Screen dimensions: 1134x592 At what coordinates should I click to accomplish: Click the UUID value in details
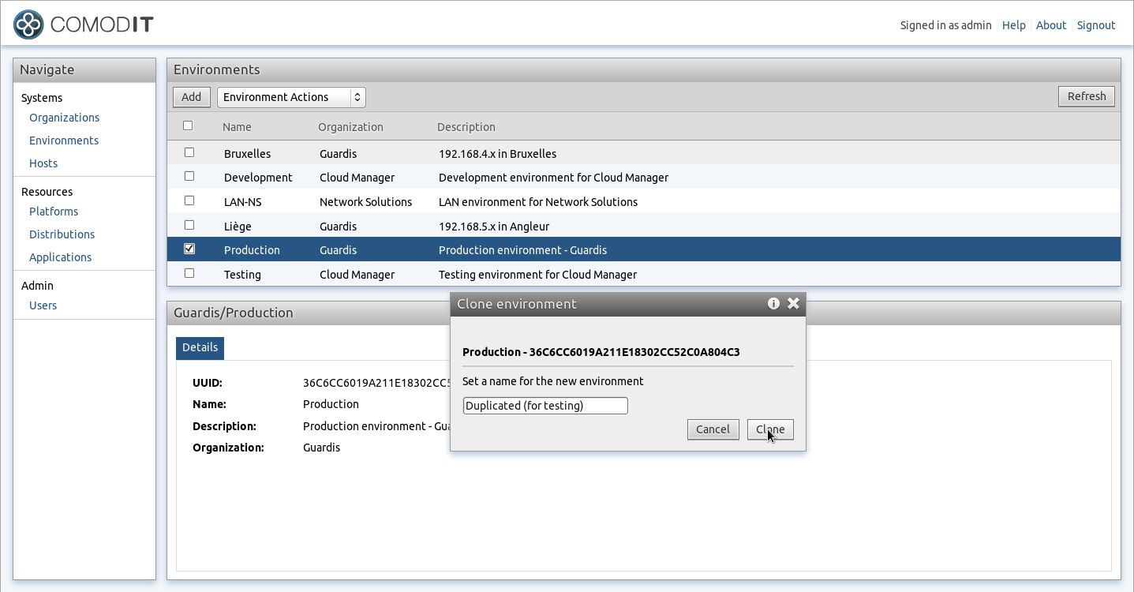click(376, 383)
